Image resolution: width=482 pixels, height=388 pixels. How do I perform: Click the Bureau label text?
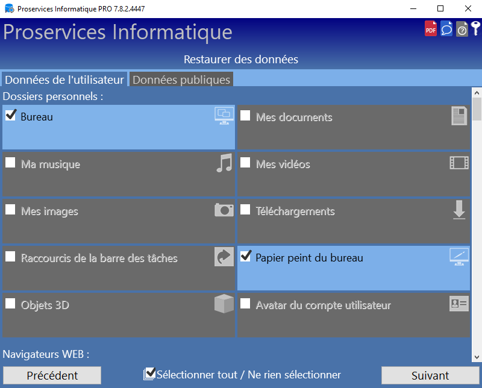click(x=37, y=117)
